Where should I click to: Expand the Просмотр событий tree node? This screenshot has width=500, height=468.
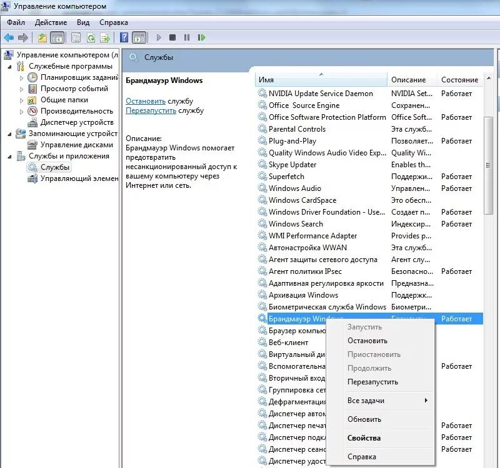21,89
